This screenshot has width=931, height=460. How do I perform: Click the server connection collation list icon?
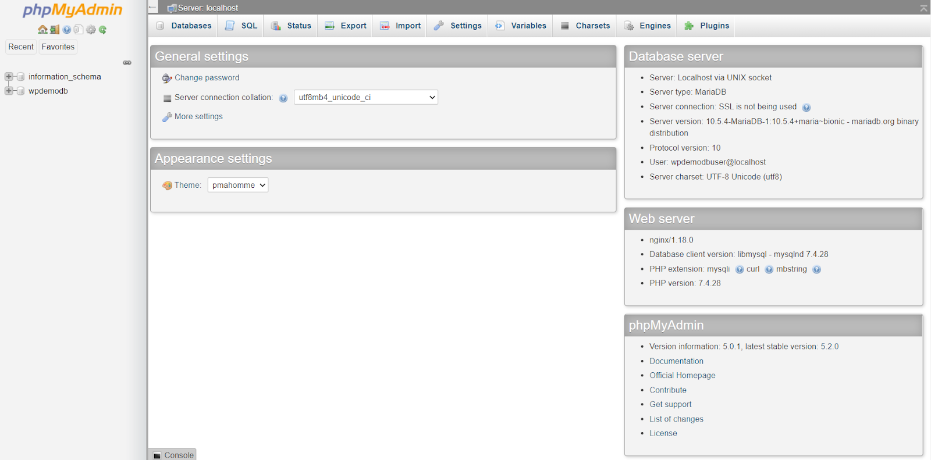168,98
